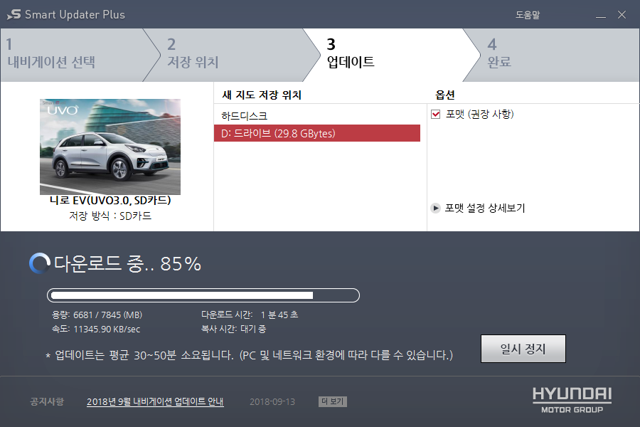Click the 새 지도 저장 위치 header
The image size is (640, 427).
[x=262, y=95]
